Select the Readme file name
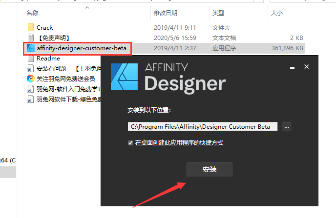This screenshot has width=336, height=218. (48, 59)
